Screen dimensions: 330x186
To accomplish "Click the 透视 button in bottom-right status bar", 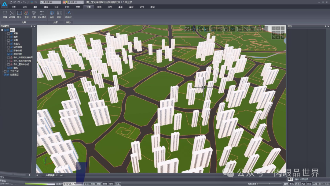I will pos(291,184).
